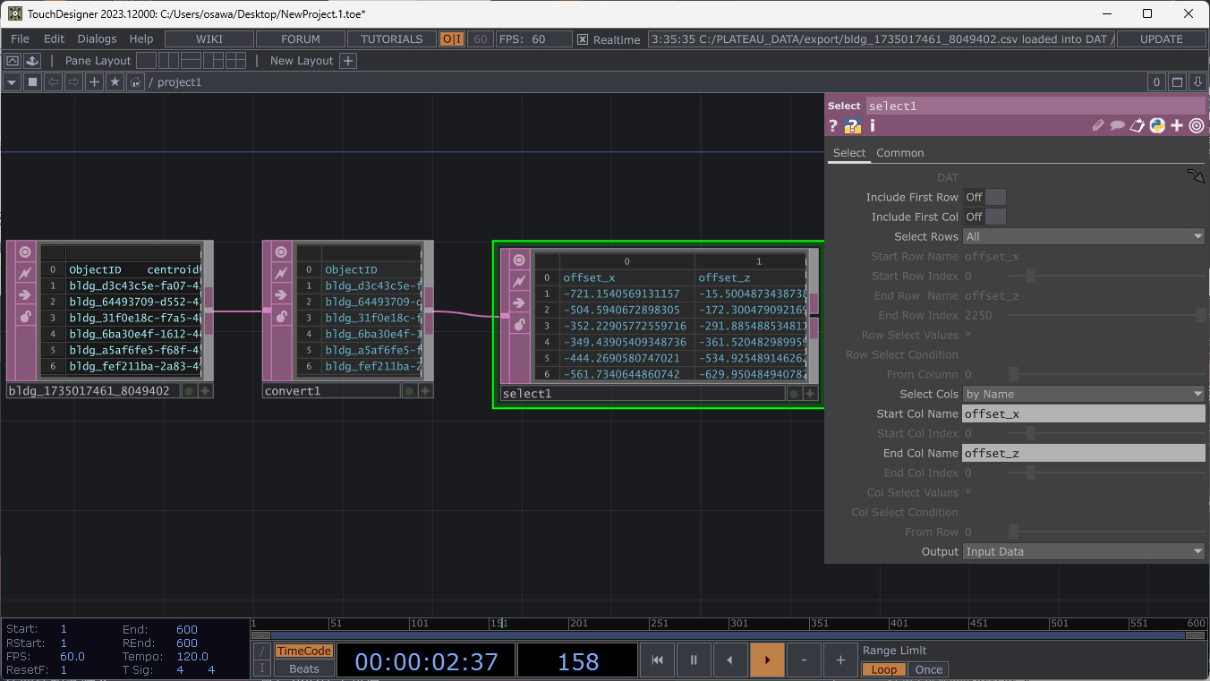Select the top-bottom split pane layout
1210x681 pixels.
pyautogui.click(x=192, y=61)
